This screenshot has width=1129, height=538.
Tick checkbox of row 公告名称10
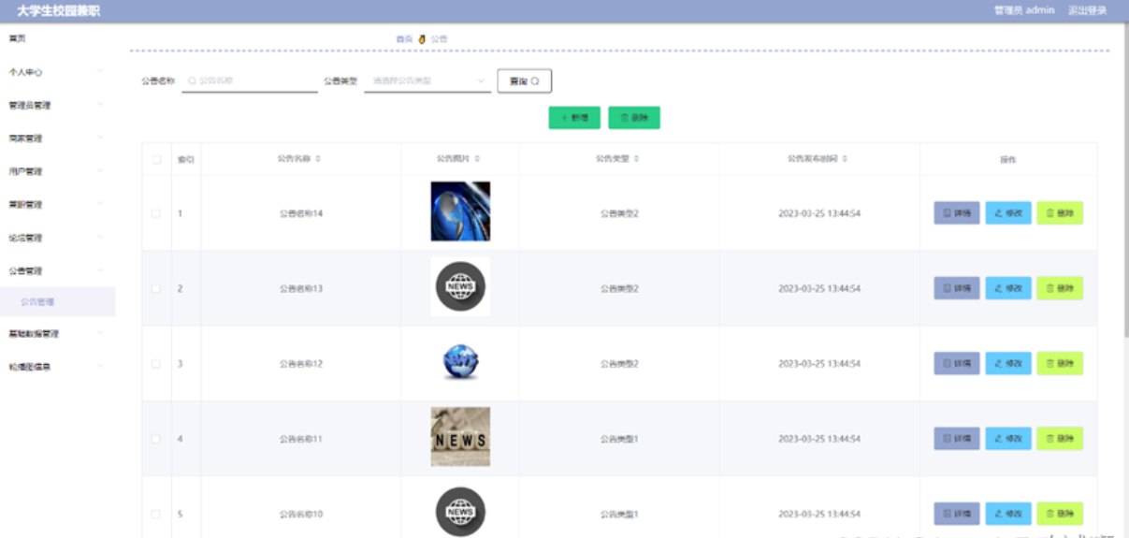156,514
